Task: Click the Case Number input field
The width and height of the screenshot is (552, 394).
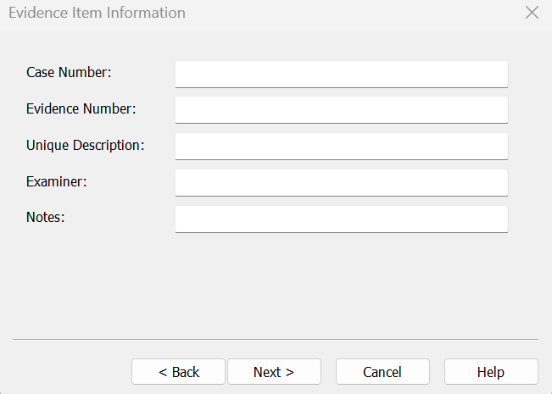Action: coord(341,74)
